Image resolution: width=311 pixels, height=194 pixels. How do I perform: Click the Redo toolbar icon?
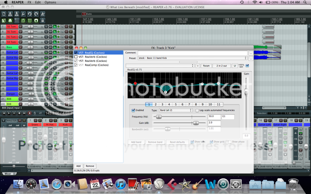36,14
